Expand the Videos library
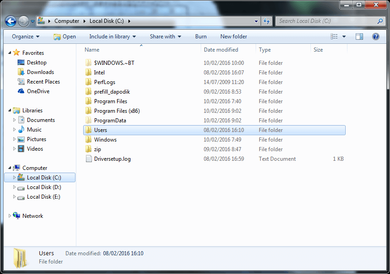Screen dimensions: 390x274 14,149
